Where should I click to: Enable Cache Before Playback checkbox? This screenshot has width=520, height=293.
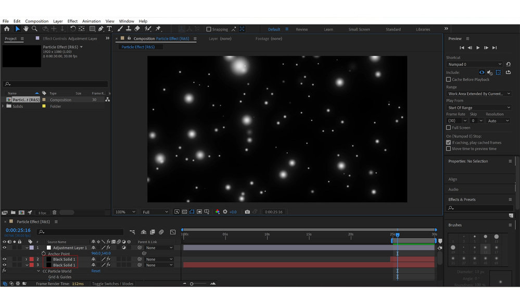click(449, 80)
